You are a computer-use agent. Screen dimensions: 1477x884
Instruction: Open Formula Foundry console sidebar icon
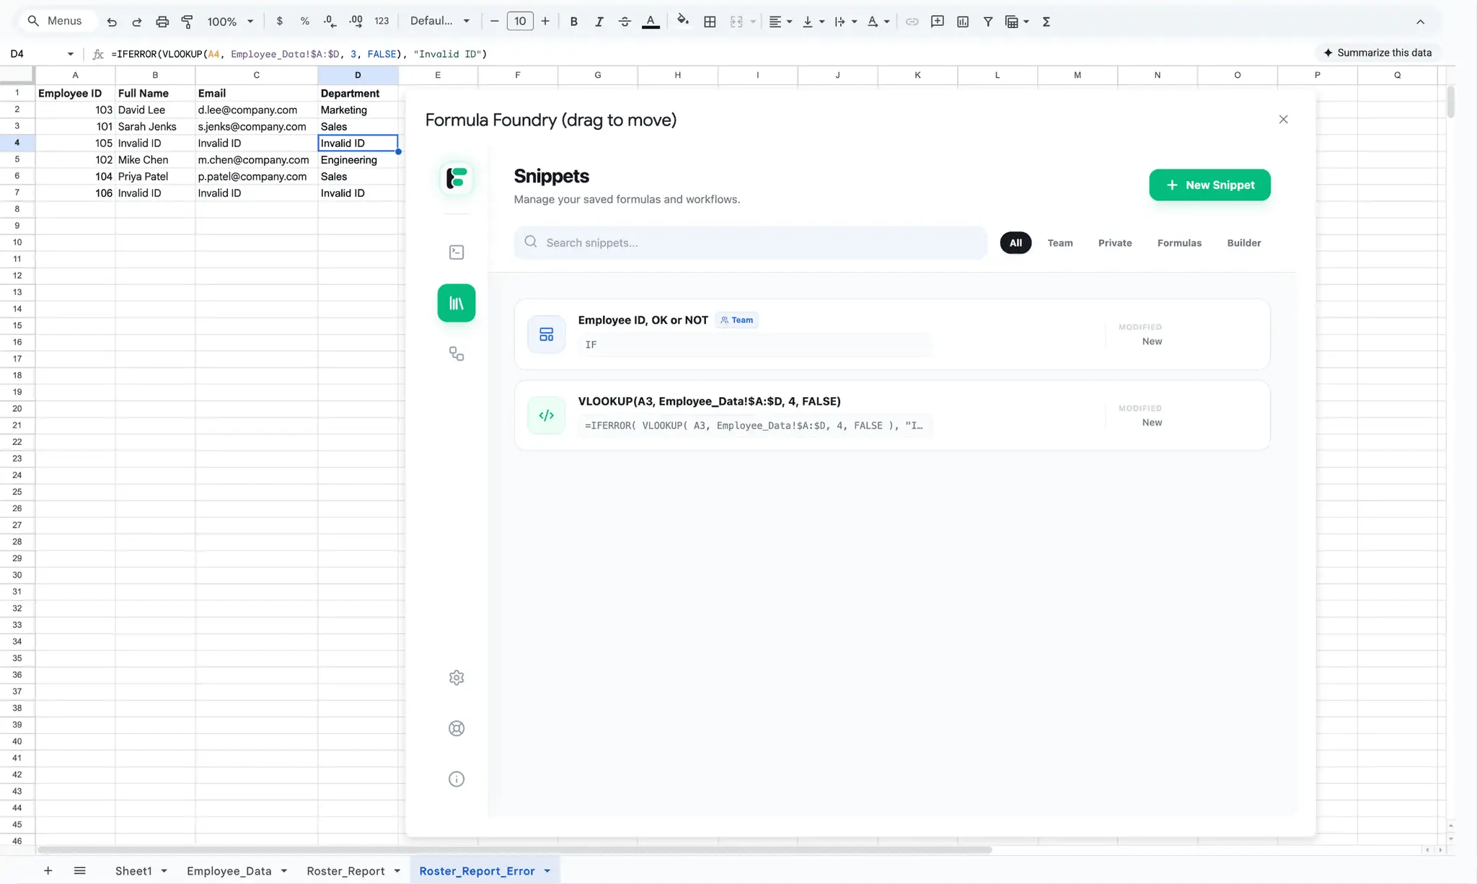(x=457, y=252)
